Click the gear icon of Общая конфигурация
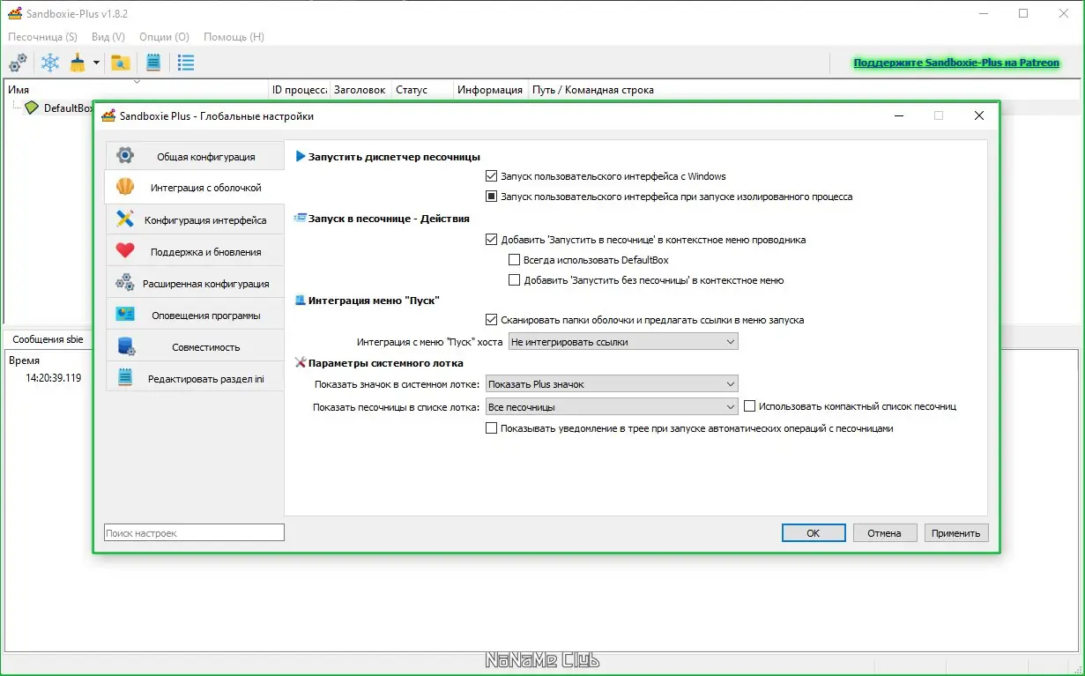The image size is (1085, 676). (125, 156)
